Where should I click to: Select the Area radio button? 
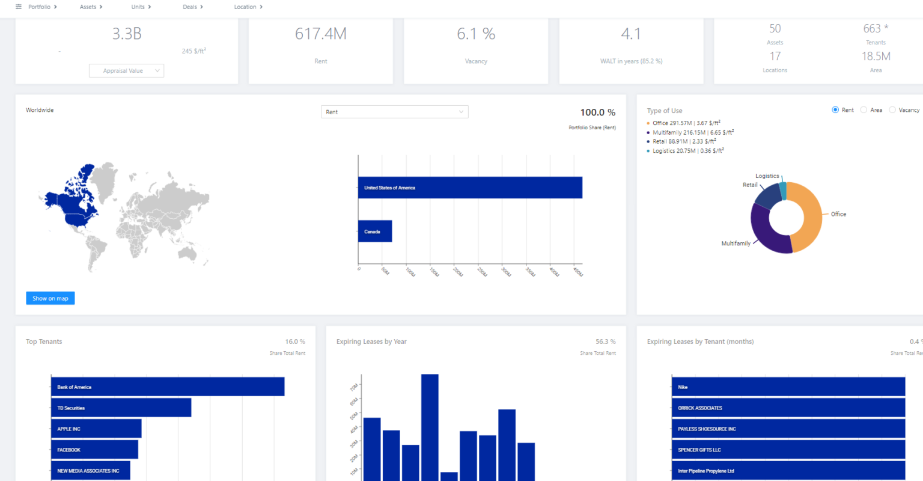864,109
